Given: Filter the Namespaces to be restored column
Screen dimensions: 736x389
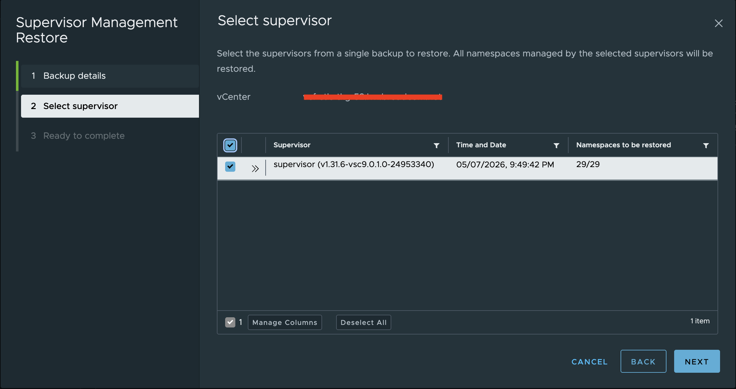Looking at the screenshot, I should pyautogui.click(x=706, y=145).
